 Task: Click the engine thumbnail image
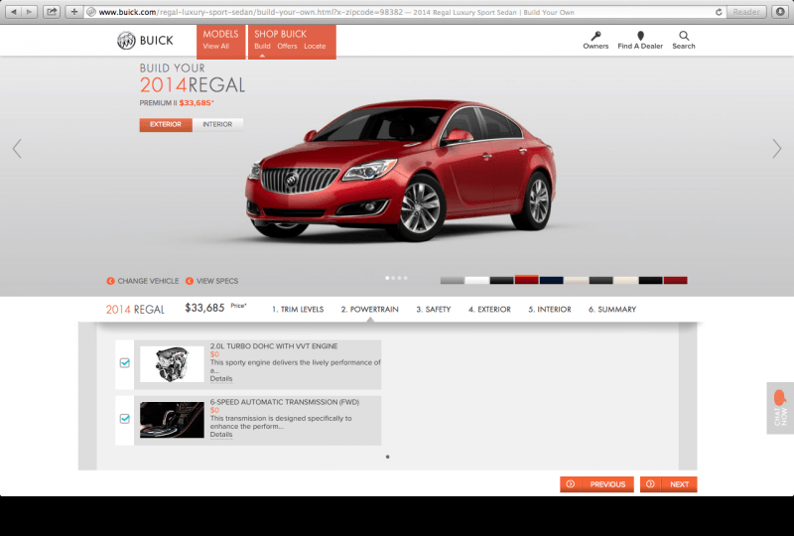172,364
